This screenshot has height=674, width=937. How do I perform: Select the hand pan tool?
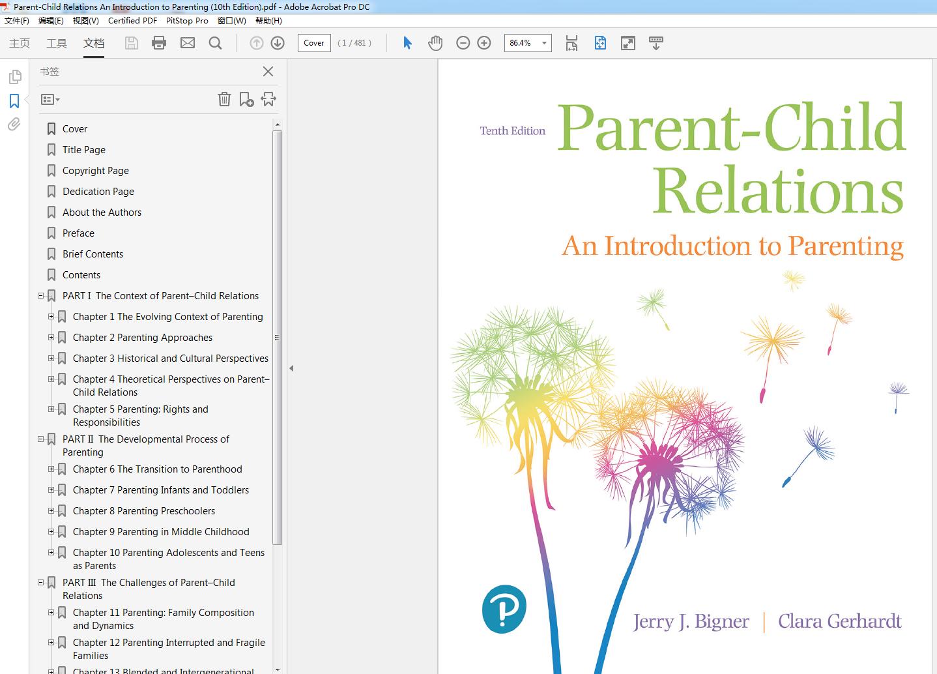(x=435, y=43)
